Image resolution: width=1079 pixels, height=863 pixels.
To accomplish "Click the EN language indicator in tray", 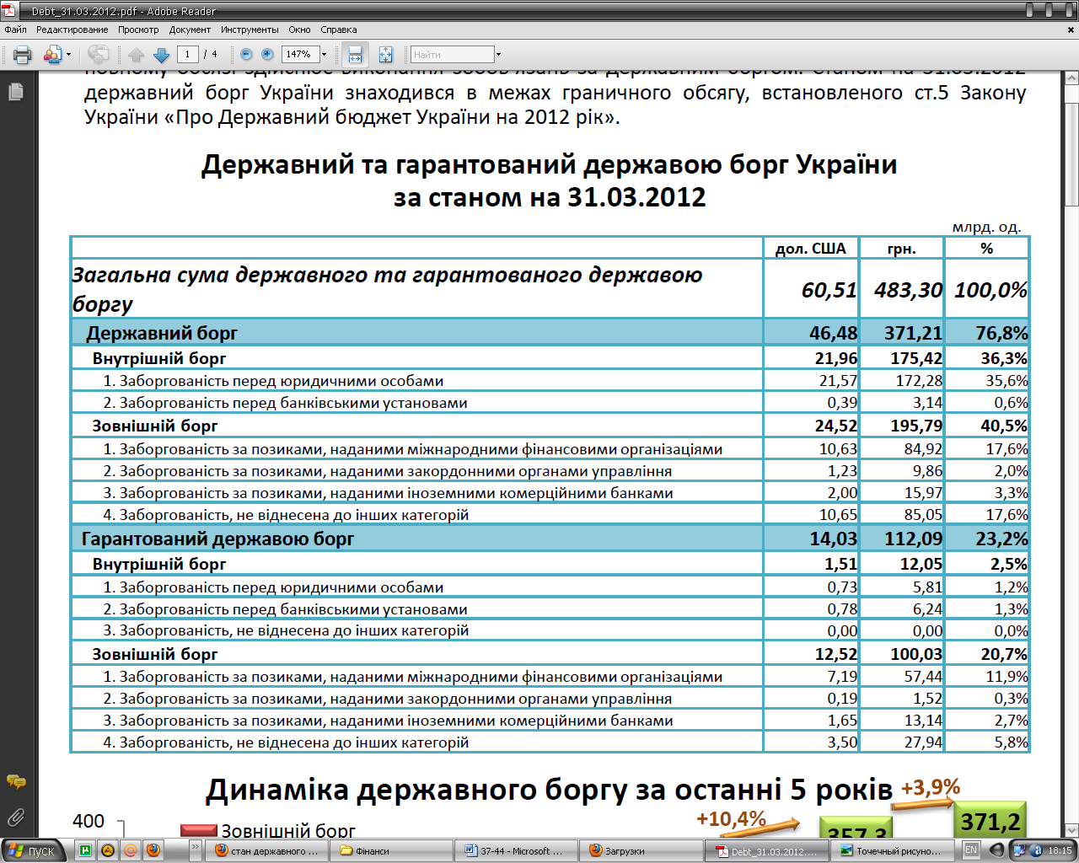I will click(971, 850).
